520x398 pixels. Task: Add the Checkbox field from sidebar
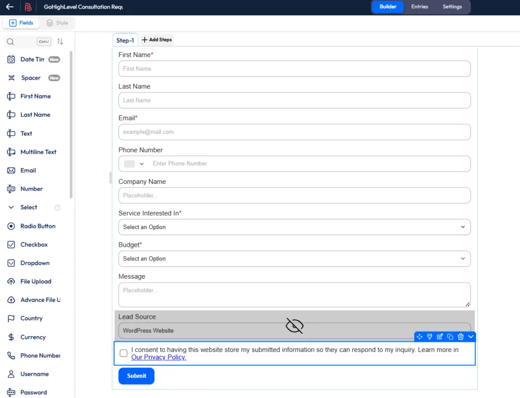[27, 245]
